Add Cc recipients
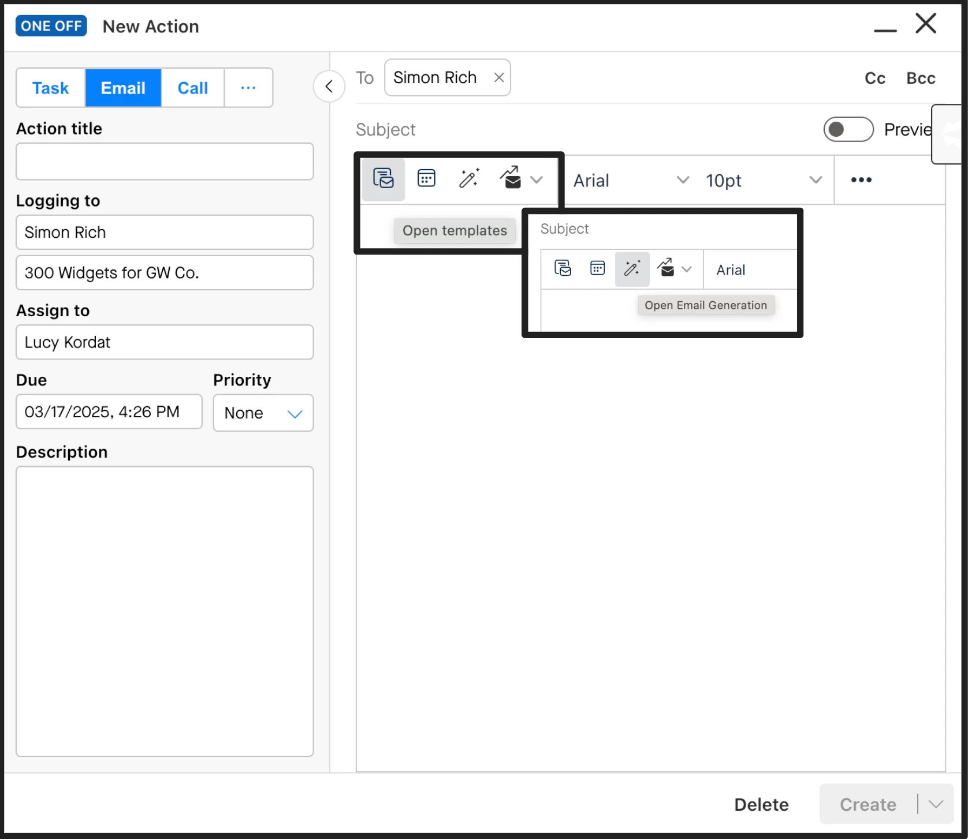 875,78
